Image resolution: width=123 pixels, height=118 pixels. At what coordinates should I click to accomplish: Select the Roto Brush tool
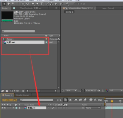(x=61, y=4)
